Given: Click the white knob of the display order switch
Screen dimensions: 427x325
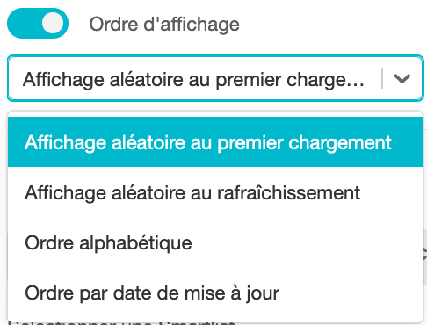Looking at the screenshot, I should pos(53,23).
